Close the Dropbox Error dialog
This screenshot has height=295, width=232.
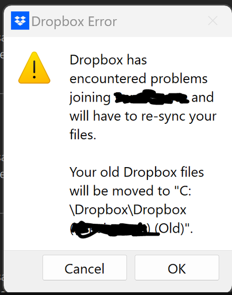point(213,21)
